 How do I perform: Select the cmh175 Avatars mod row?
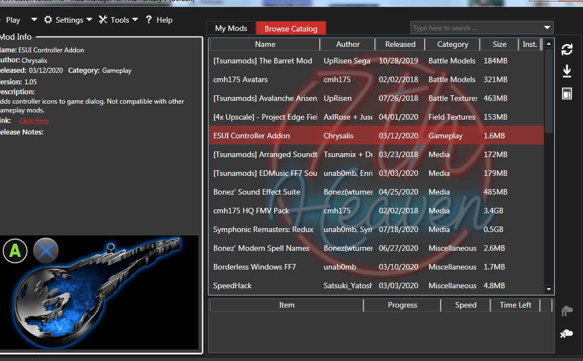(x=376, y=79)
